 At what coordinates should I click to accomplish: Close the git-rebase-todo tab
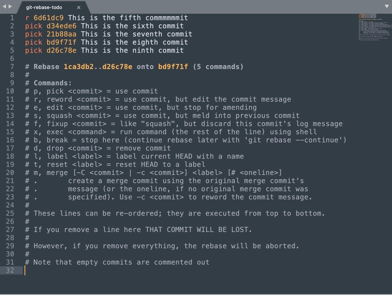point(79,8)
